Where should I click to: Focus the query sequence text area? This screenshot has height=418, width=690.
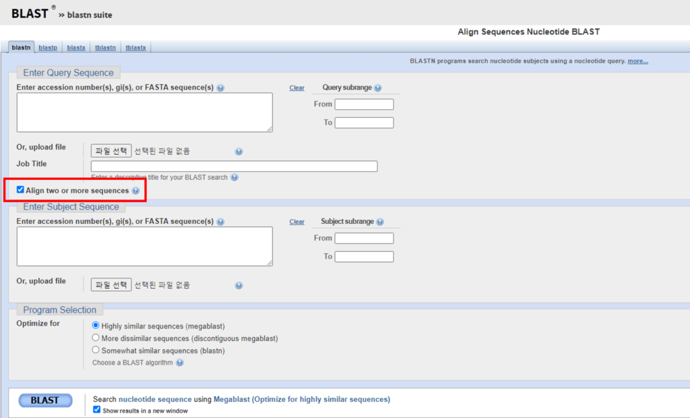tap(145, 113)
